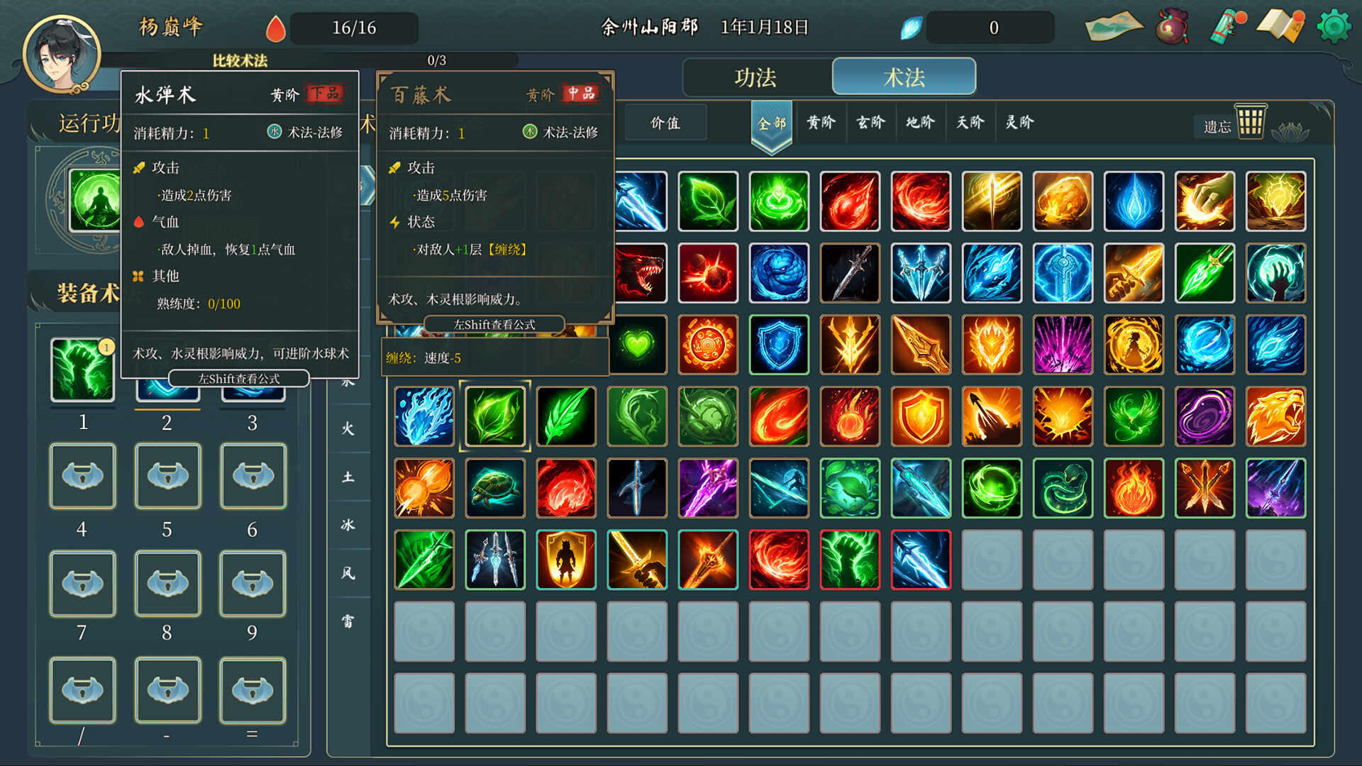1362x766 pixels.
Task: Open the journal book icon
Action: [1280, 27]
